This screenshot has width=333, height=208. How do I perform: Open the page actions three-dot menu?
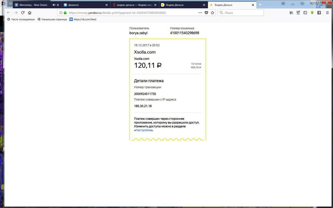pyautogui.click(x=200, y=13)
